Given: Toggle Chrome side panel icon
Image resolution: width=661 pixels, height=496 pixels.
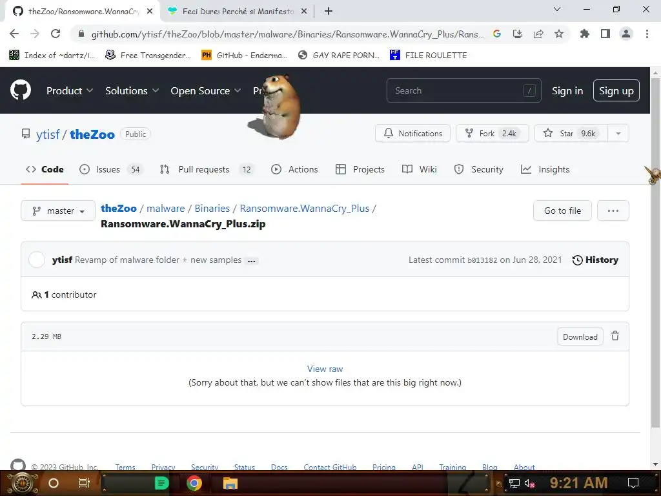Looking at the screenshot, I should coord(605,34).
